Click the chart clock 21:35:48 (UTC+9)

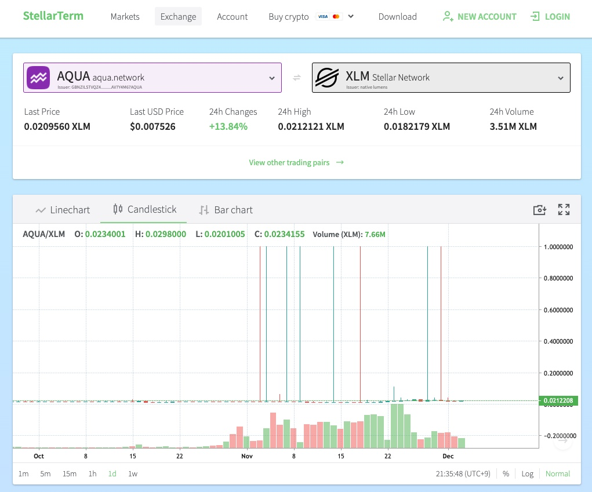point(463,474)
